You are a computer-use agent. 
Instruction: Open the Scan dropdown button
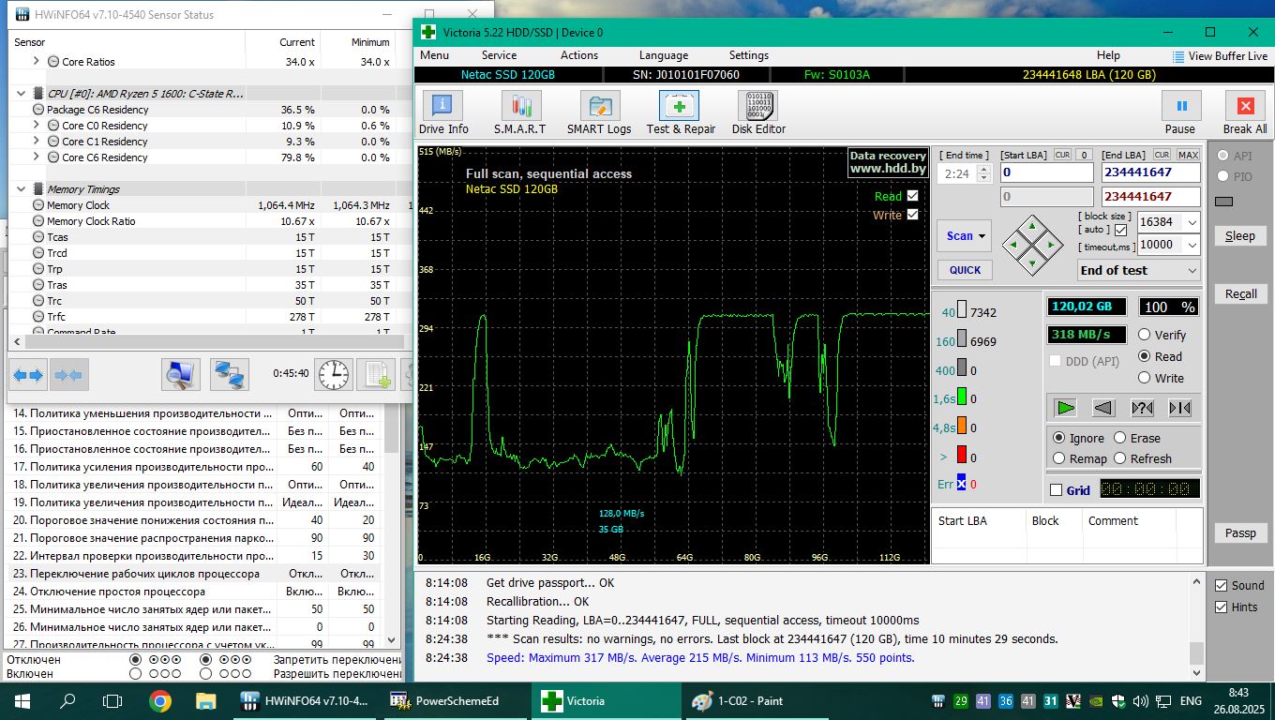tap(965, 236)
